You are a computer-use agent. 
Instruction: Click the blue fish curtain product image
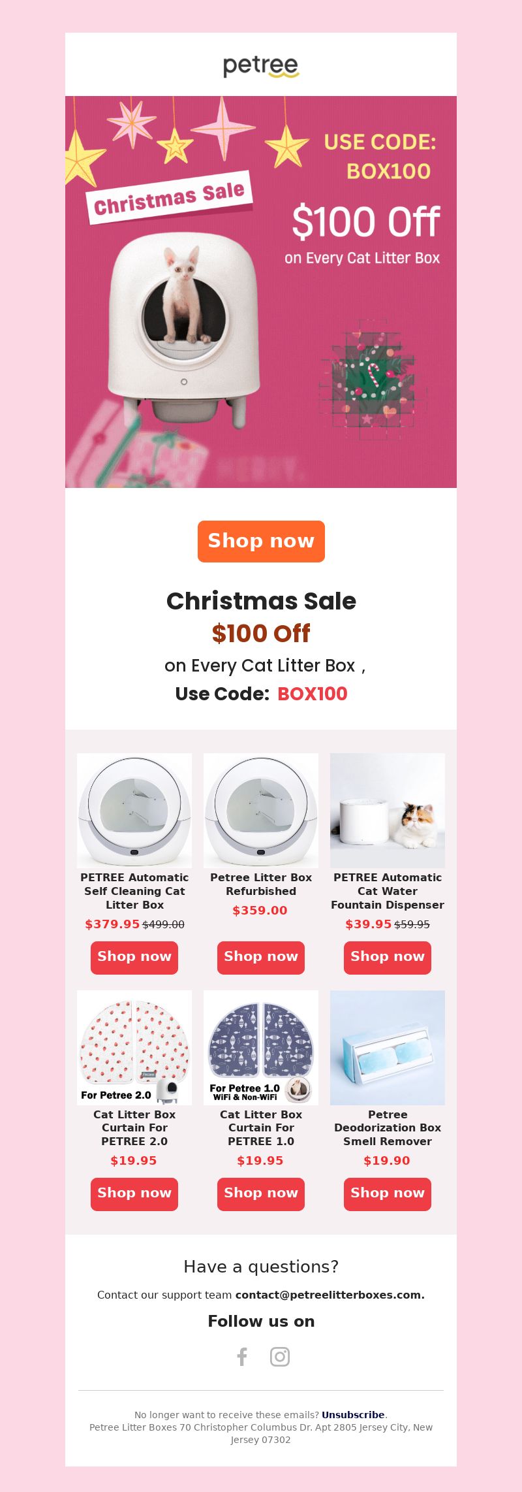pyautogui.click(x=261, y=1048)
